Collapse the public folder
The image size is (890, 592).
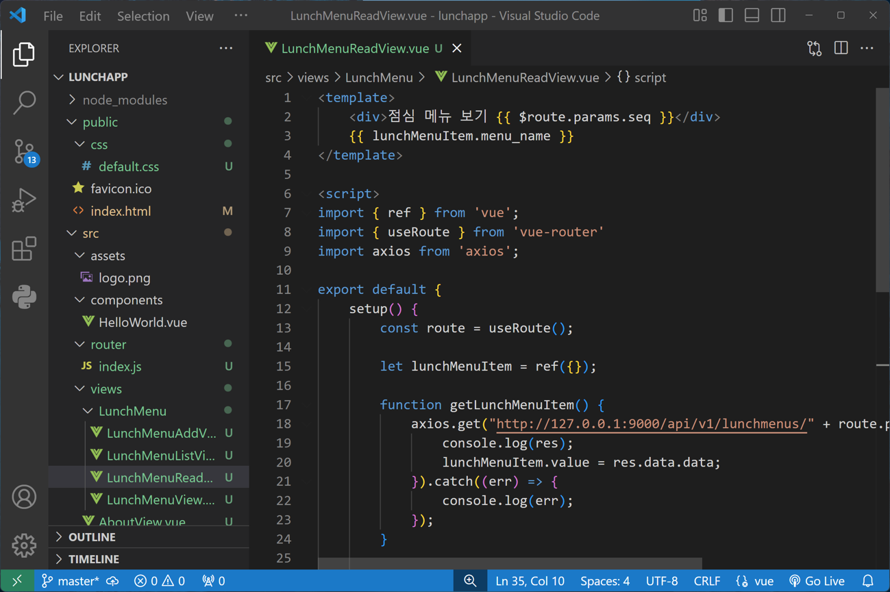tap(149, 122)
